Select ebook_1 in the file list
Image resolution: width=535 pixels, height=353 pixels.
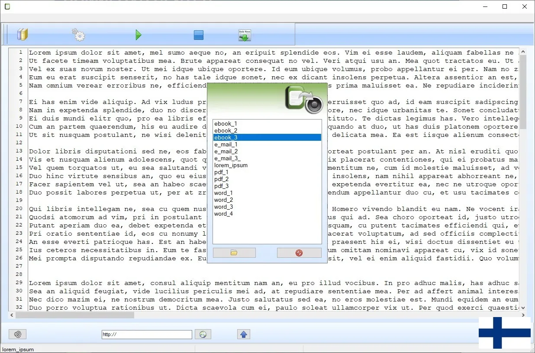point(226,124)
